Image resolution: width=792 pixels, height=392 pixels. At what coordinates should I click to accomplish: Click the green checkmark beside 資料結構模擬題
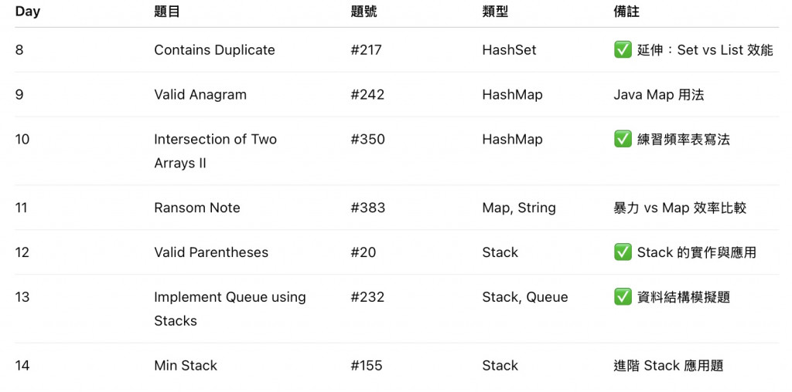(623, 297)
